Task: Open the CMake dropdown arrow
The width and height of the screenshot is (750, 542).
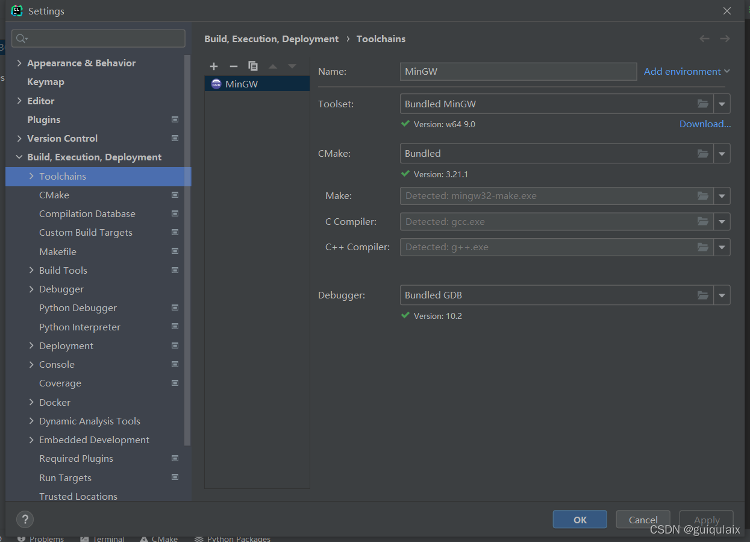Action: (722, 154)
